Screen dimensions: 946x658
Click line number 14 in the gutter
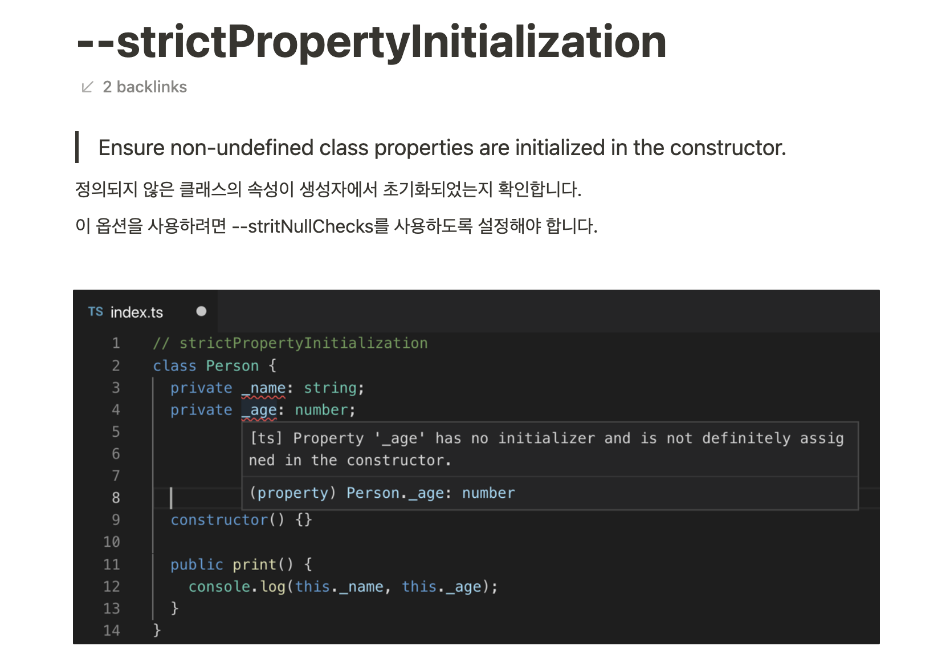(112, 631)
